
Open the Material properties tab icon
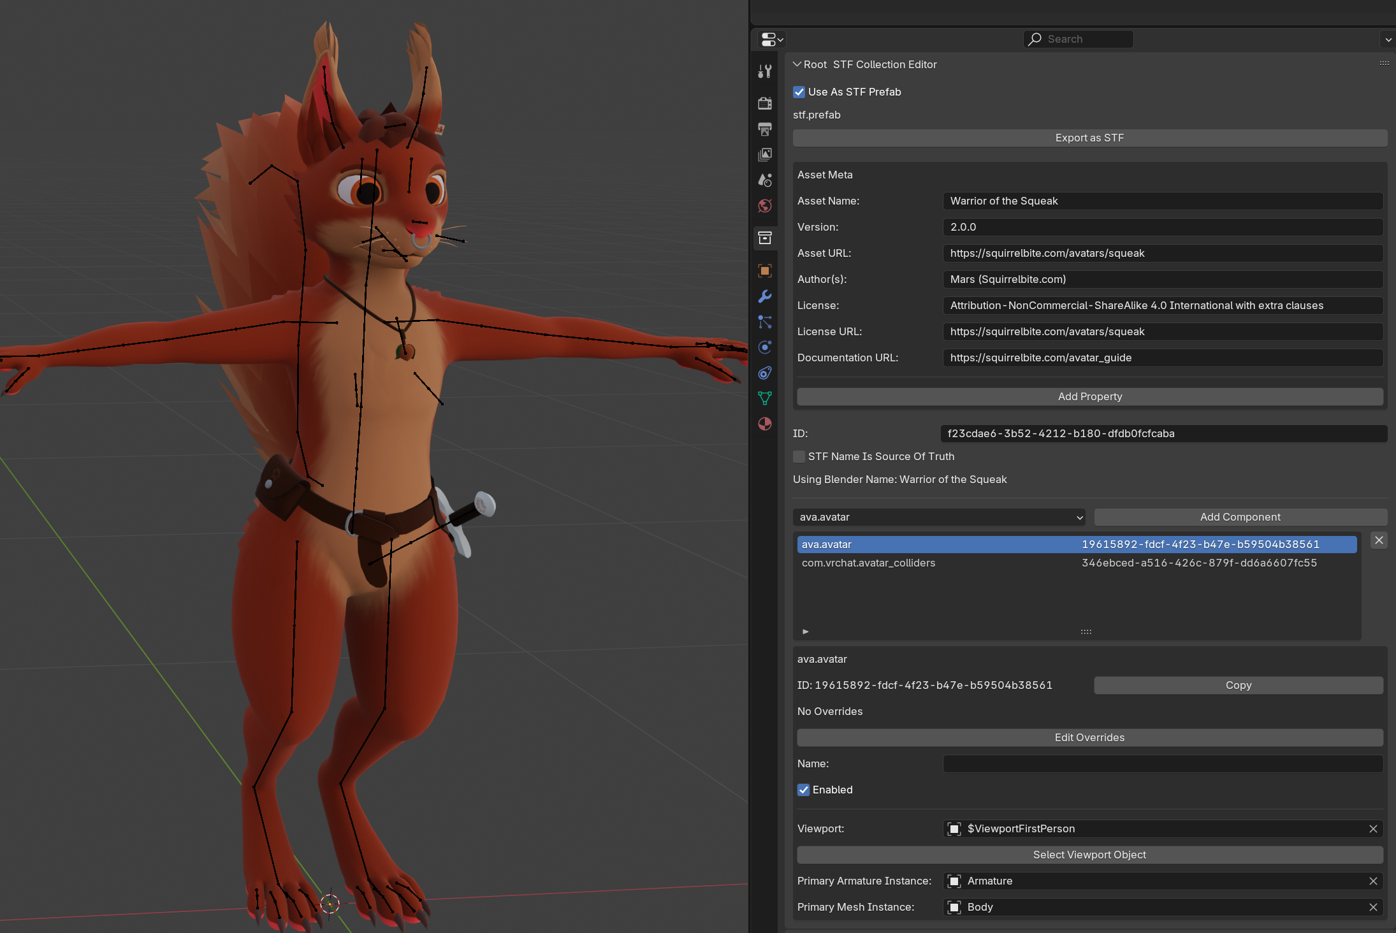pos(765,424)
